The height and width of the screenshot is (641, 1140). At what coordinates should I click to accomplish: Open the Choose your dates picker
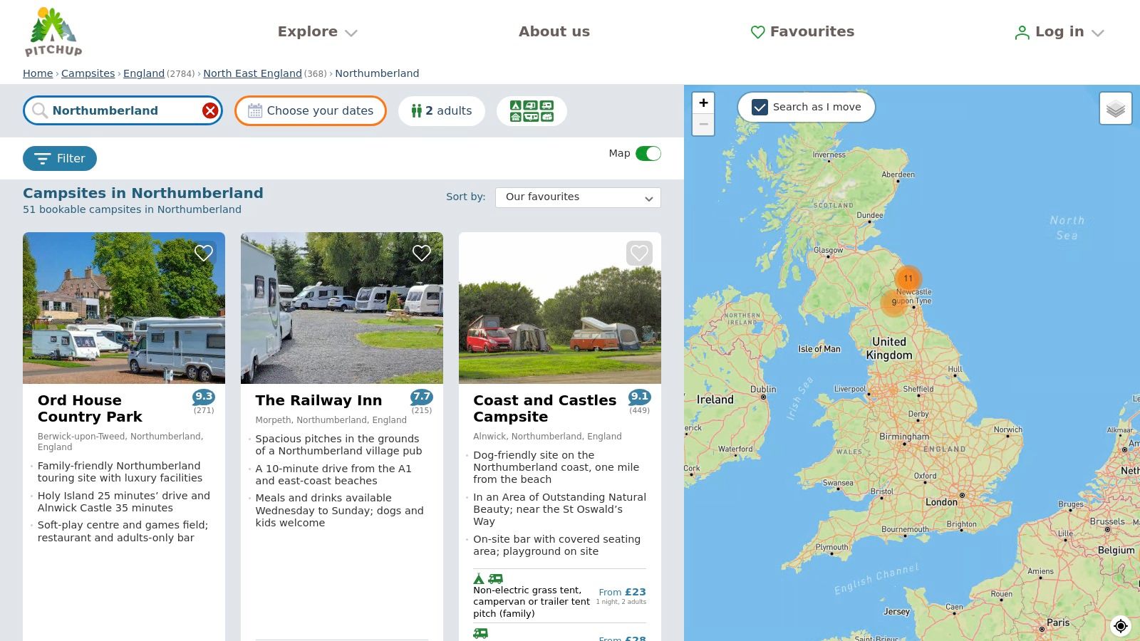point(311,110)
